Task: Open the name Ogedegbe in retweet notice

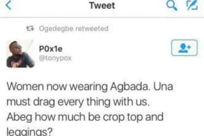Action: coord(56,29)
